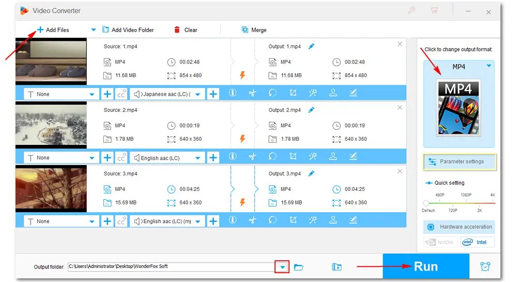This screenshot has width=517, height=282.
Task: Trim 1.mp4 with scissors tool
Action: 253,93
